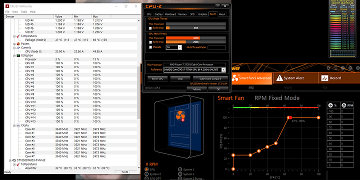Collapse the Utilization node in HWMonitor

coord(14,55)
